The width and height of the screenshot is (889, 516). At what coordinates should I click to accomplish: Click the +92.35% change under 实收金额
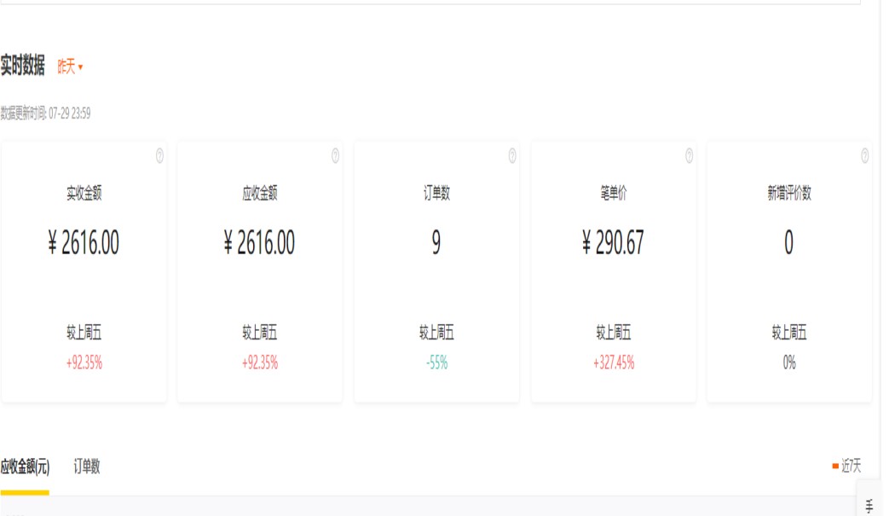(84, 362)
